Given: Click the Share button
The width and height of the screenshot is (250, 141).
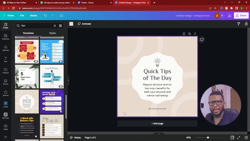Looking at the screenshot, I should (241, 16).
